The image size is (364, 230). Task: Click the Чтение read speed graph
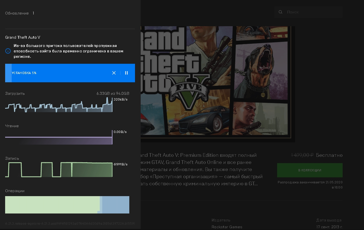[59, 137]
